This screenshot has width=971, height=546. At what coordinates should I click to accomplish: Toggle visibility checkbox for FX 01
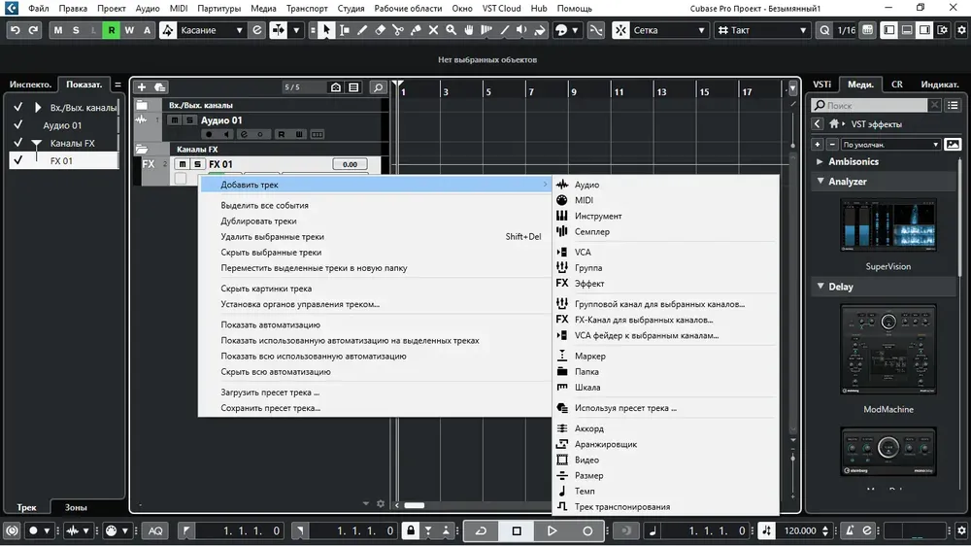pos(17,160)
